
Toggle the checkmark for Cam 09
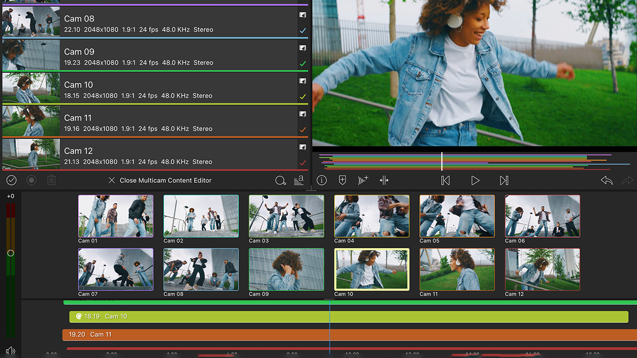point(303,64)
